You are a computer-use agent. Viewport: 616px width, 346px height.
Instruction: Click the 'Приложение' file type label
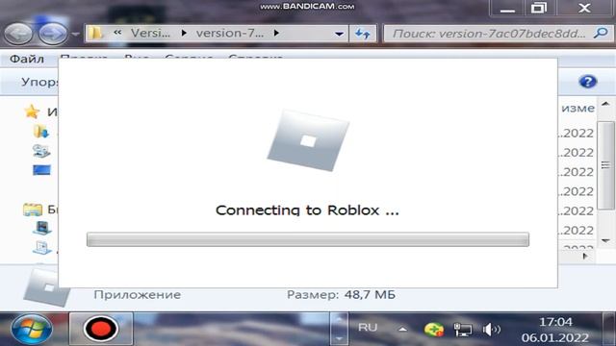pos(137,295)
